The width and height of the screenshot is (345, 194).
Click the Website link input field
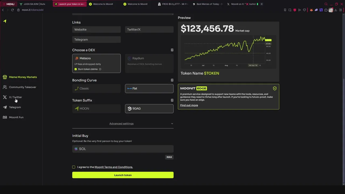(x=96, y=29)
